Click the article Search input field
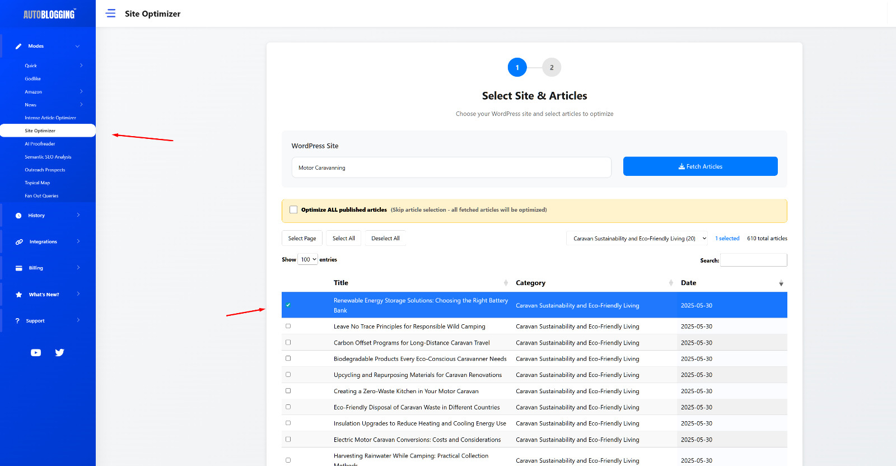Image resolution: width=896 pixels, height=466 pixels. (753, 260)
